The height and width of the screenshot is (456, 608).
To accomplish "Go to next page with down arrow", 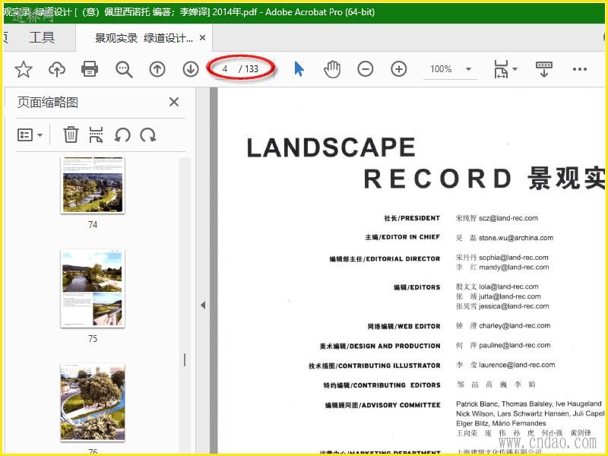I will 191,69.
